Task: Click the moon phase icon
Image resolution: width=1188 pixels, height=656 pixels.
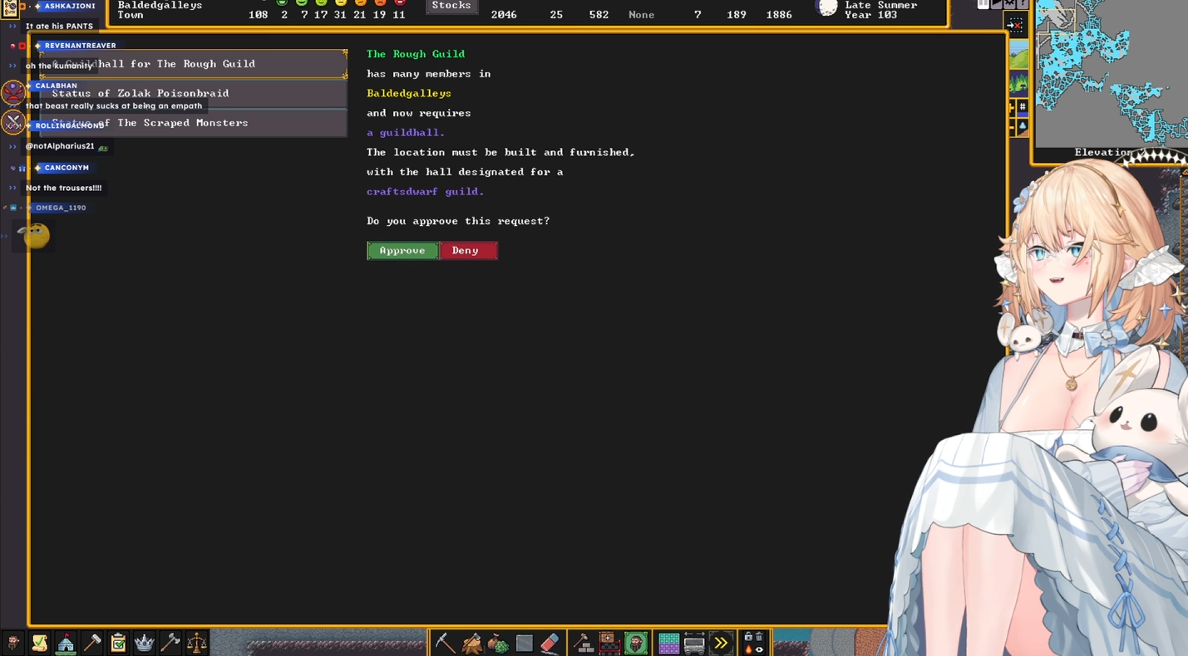Action: coord(827,8)
